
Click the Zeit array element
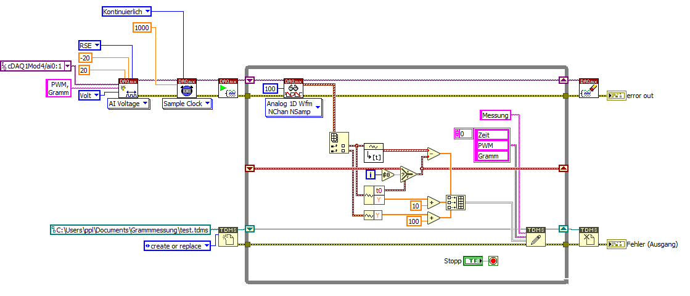coord(493,135)
